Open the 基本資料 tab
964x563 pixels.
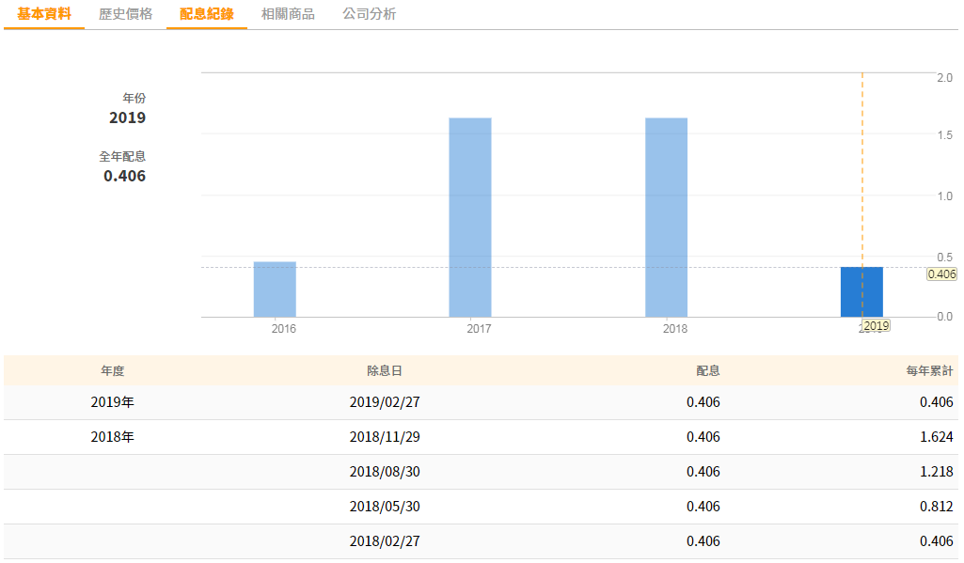click(44, 14)
